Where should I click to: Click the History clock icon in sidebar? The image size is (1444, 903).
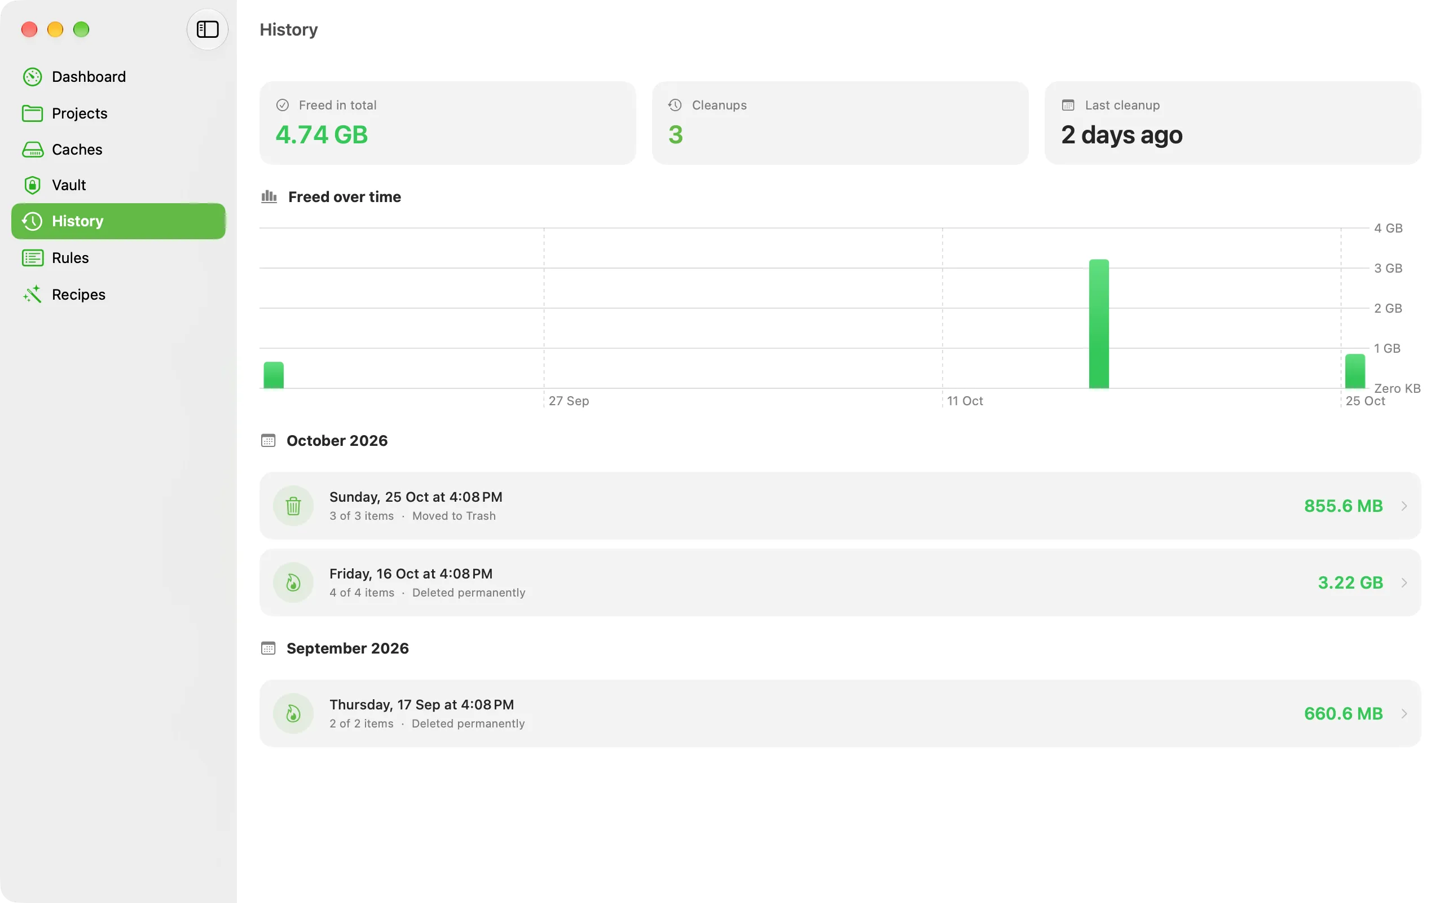point(32,221)
